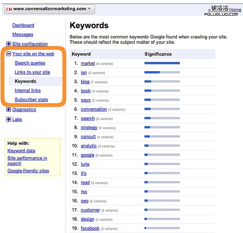Expand the Labs plus icon

pos(9,119)
